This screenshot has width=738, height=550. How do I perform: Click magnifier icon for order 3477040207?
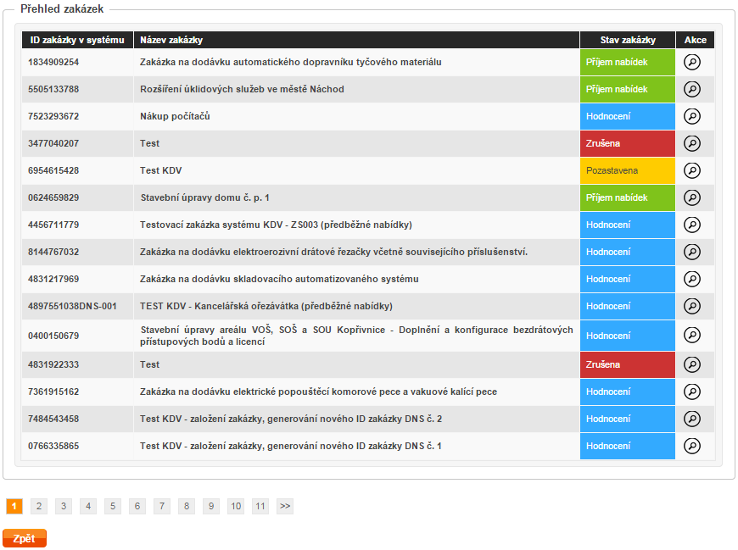pyautogui.click(x=692, y=143)
